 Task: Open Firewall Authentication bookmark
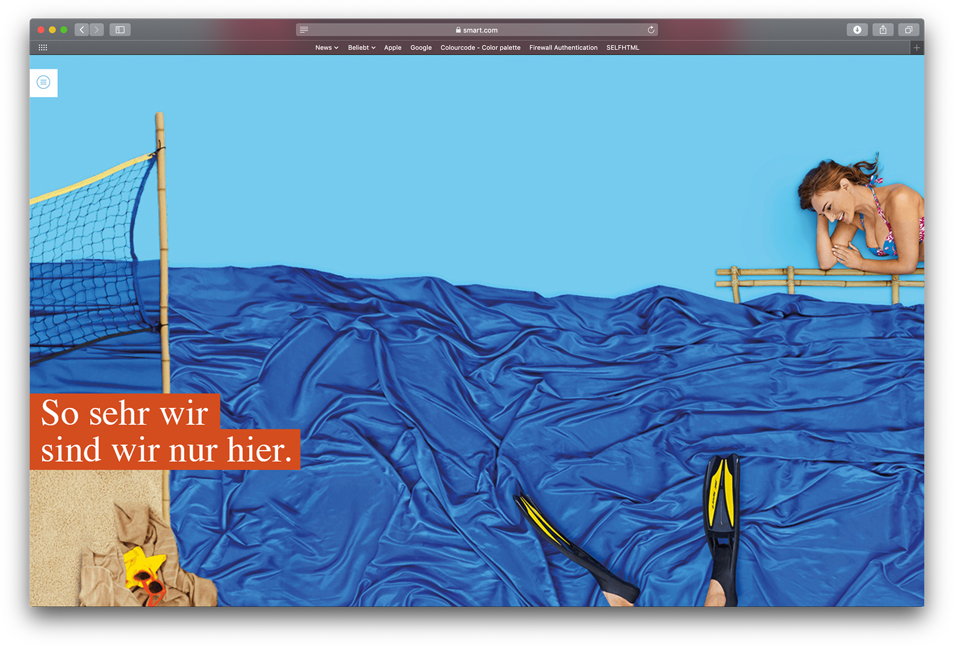[563, 48]
